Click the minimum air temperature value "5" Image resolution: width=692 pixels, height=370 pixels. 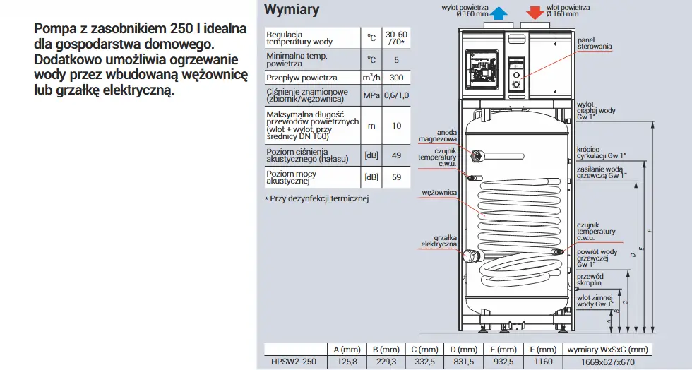pyautogui.click(x=396, y=59)
